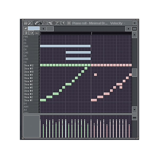The height and width of the screenshot is (159, 159).
Task: Select the upper C#6 blue note
Action: coord(78,52)
